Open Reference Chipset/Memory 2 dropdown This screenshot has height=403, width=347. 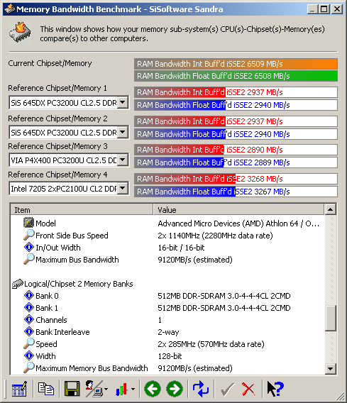123,133
